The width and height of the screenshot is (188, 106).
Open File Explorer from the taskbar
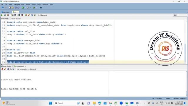point(94,103)
